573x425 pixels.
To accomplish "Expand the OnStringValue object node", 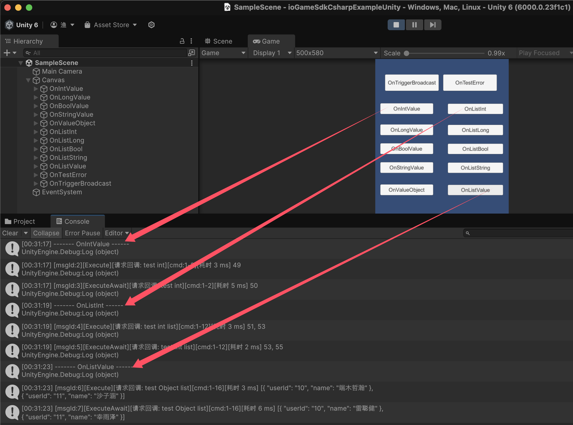I will click(x=36, y=115).
